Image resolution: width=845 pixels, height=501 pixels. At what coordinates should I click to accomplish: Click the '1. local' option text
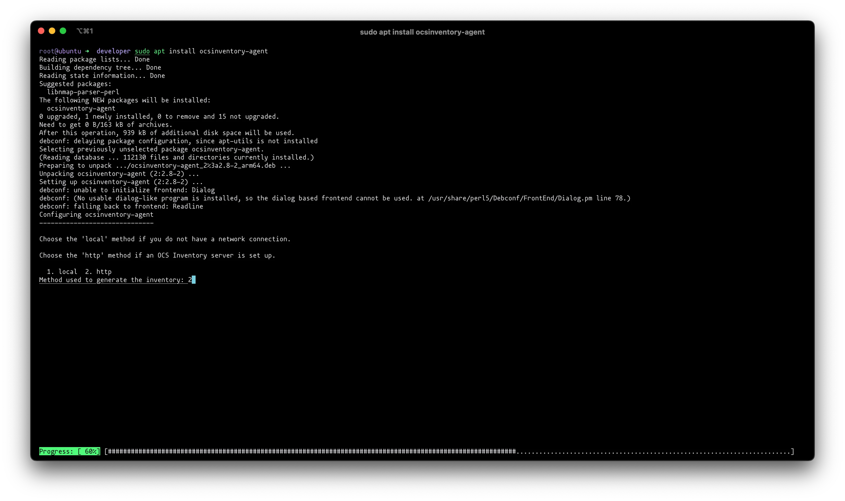pyautogui.click(x=62, y=272)
